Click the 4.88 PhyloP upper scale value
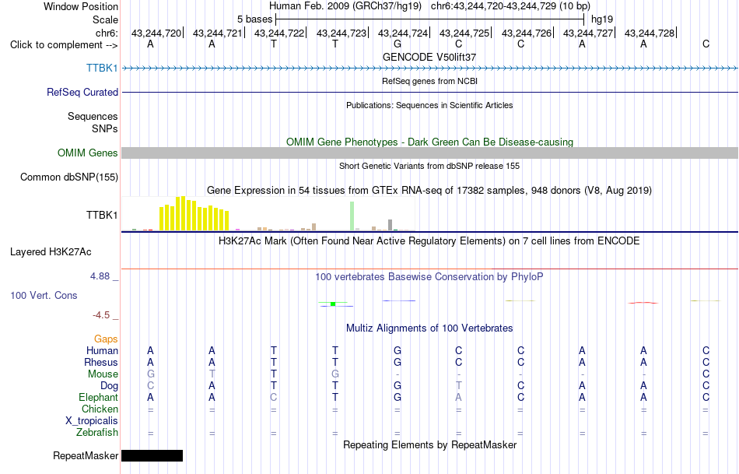This screenshot has height=474, width=739. point(100,276)
